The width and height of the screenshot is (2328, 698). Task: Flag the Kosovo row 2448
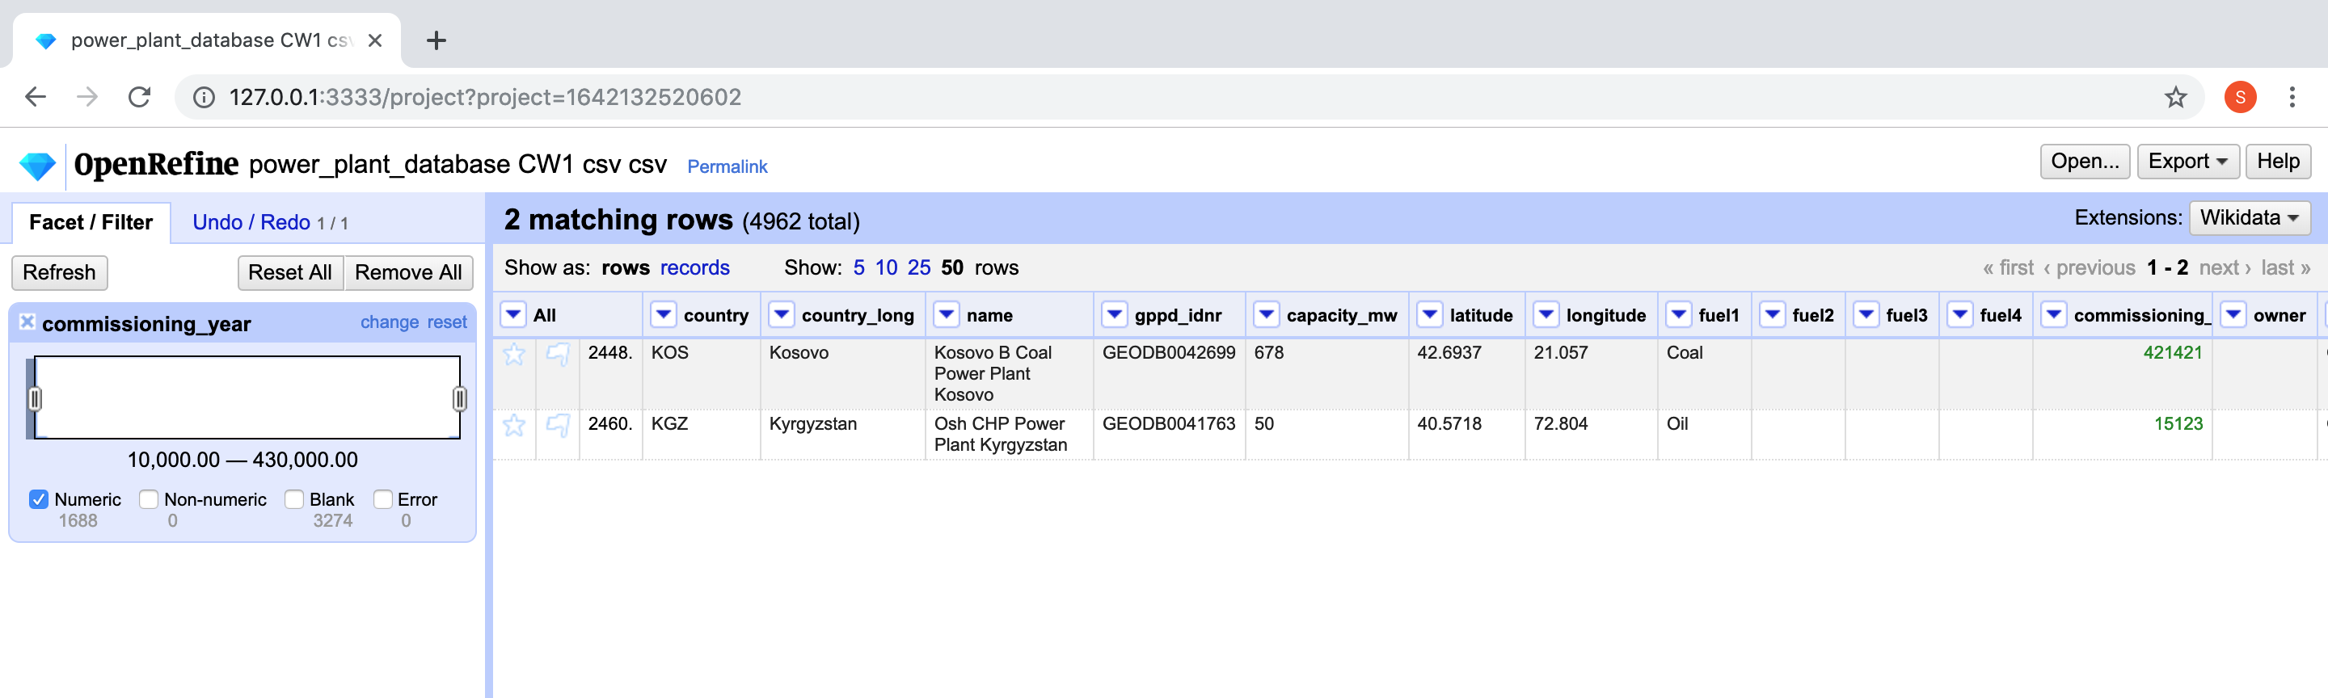pos(558,354)
